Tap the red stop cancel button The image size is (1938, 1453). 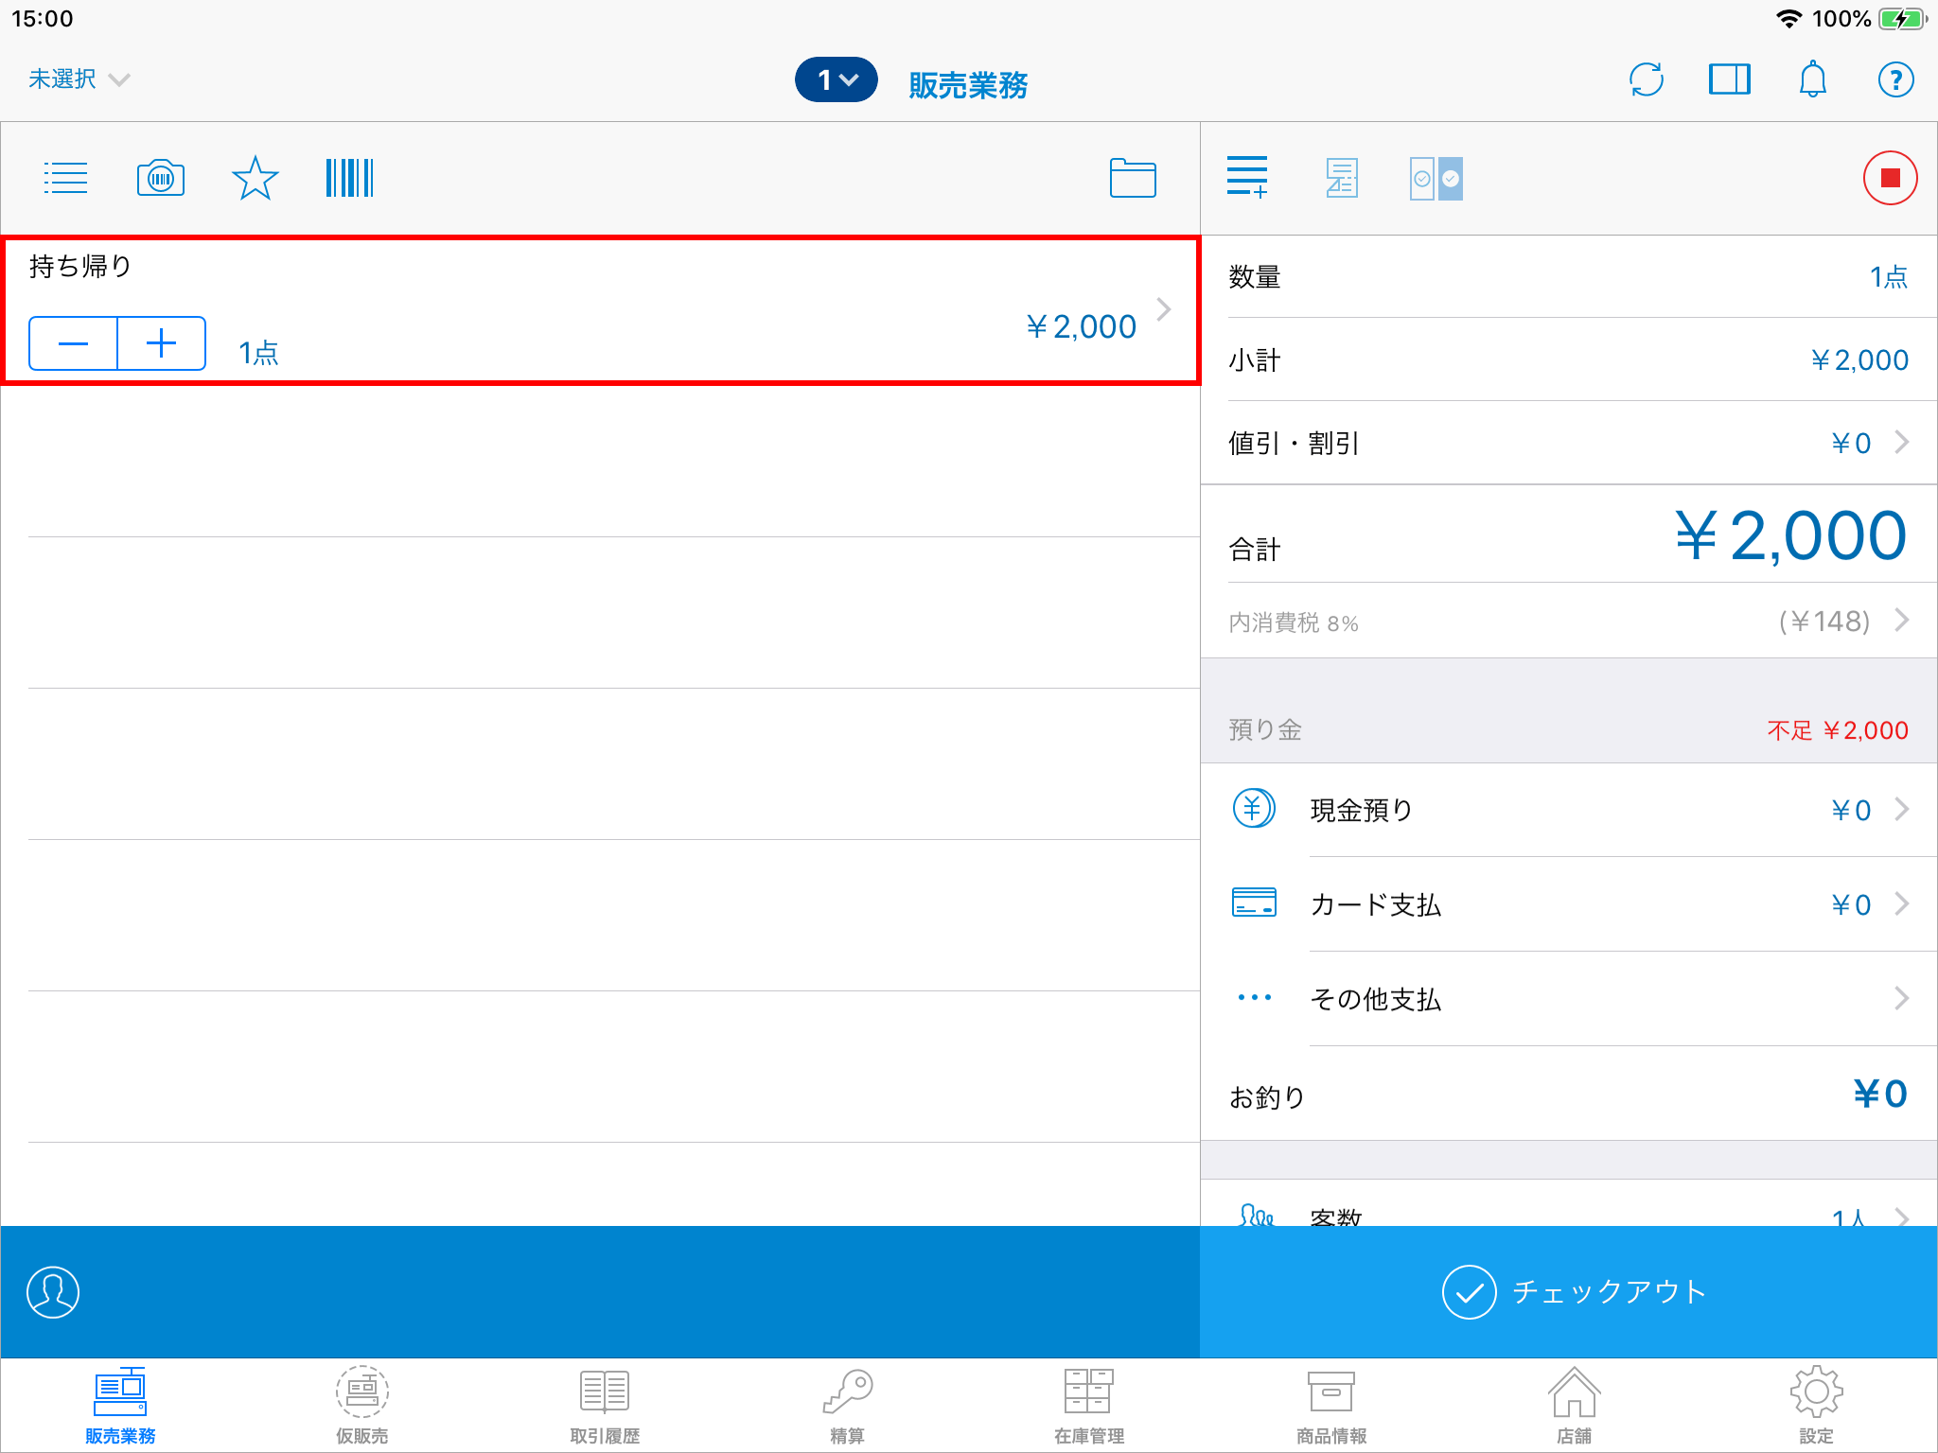coord(1890,178)
